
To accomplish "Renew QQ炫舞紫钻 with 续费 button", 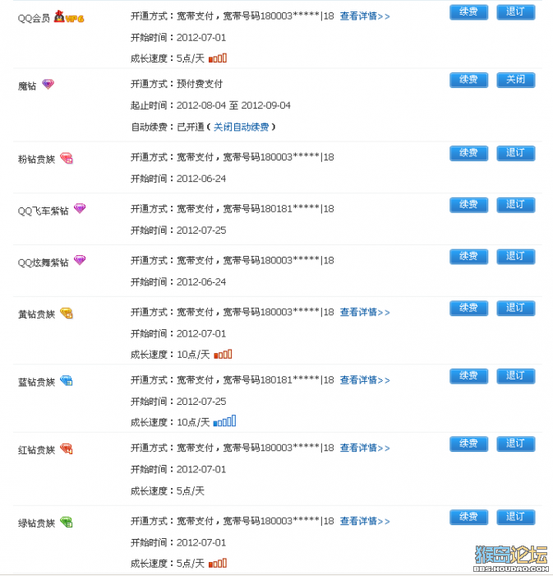I will (468, 257).
